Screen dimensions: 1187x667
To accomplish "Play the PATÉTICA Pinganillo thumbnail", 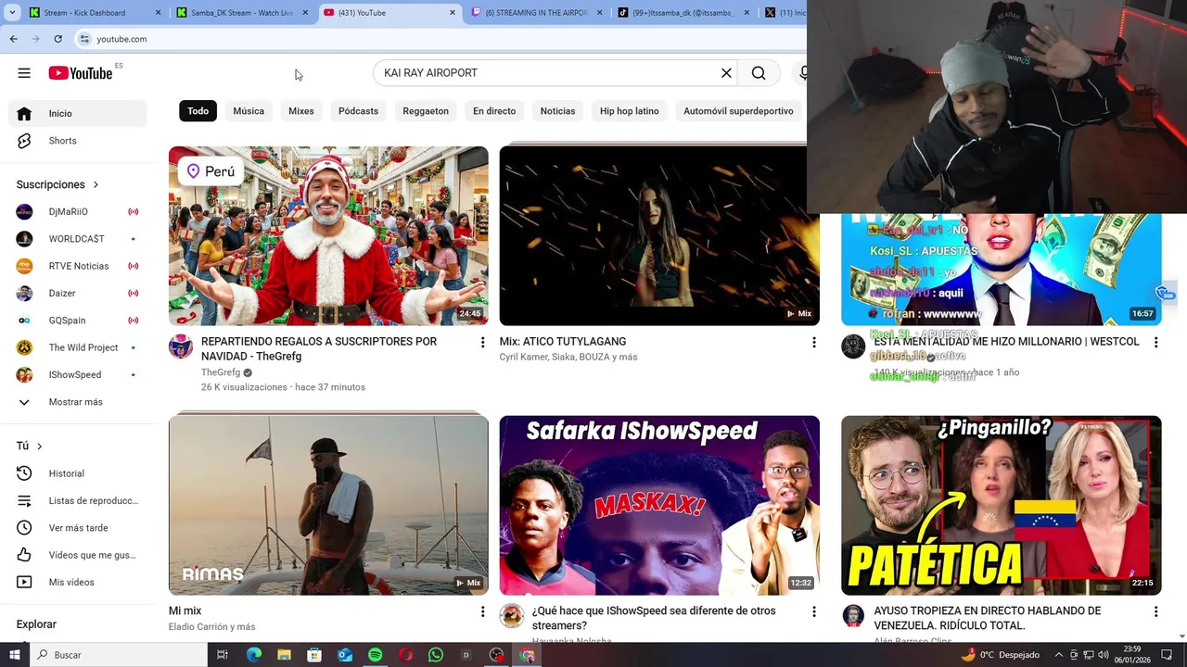I will (x=1002, y=506).
